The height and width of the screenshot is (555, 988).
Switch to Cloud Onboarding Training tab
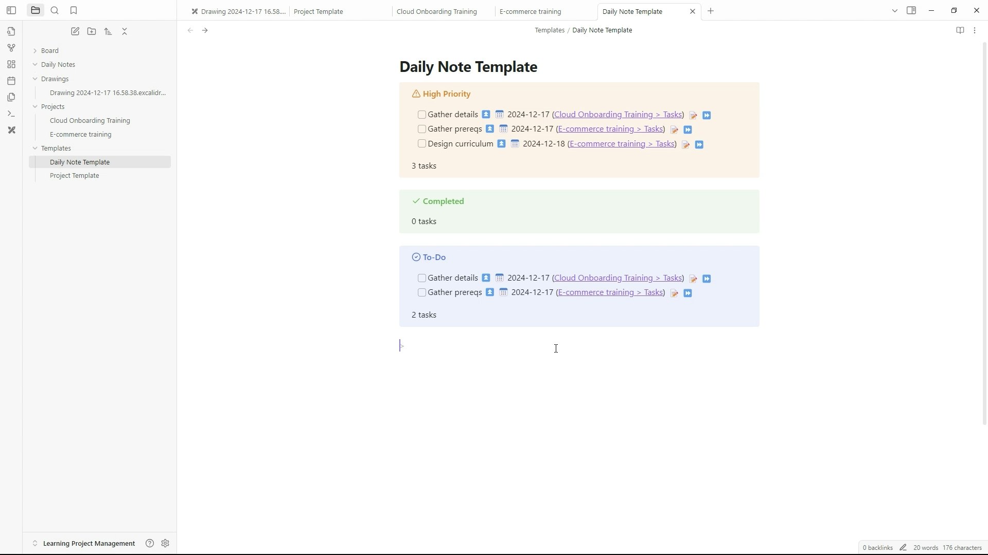pos(436,11)
